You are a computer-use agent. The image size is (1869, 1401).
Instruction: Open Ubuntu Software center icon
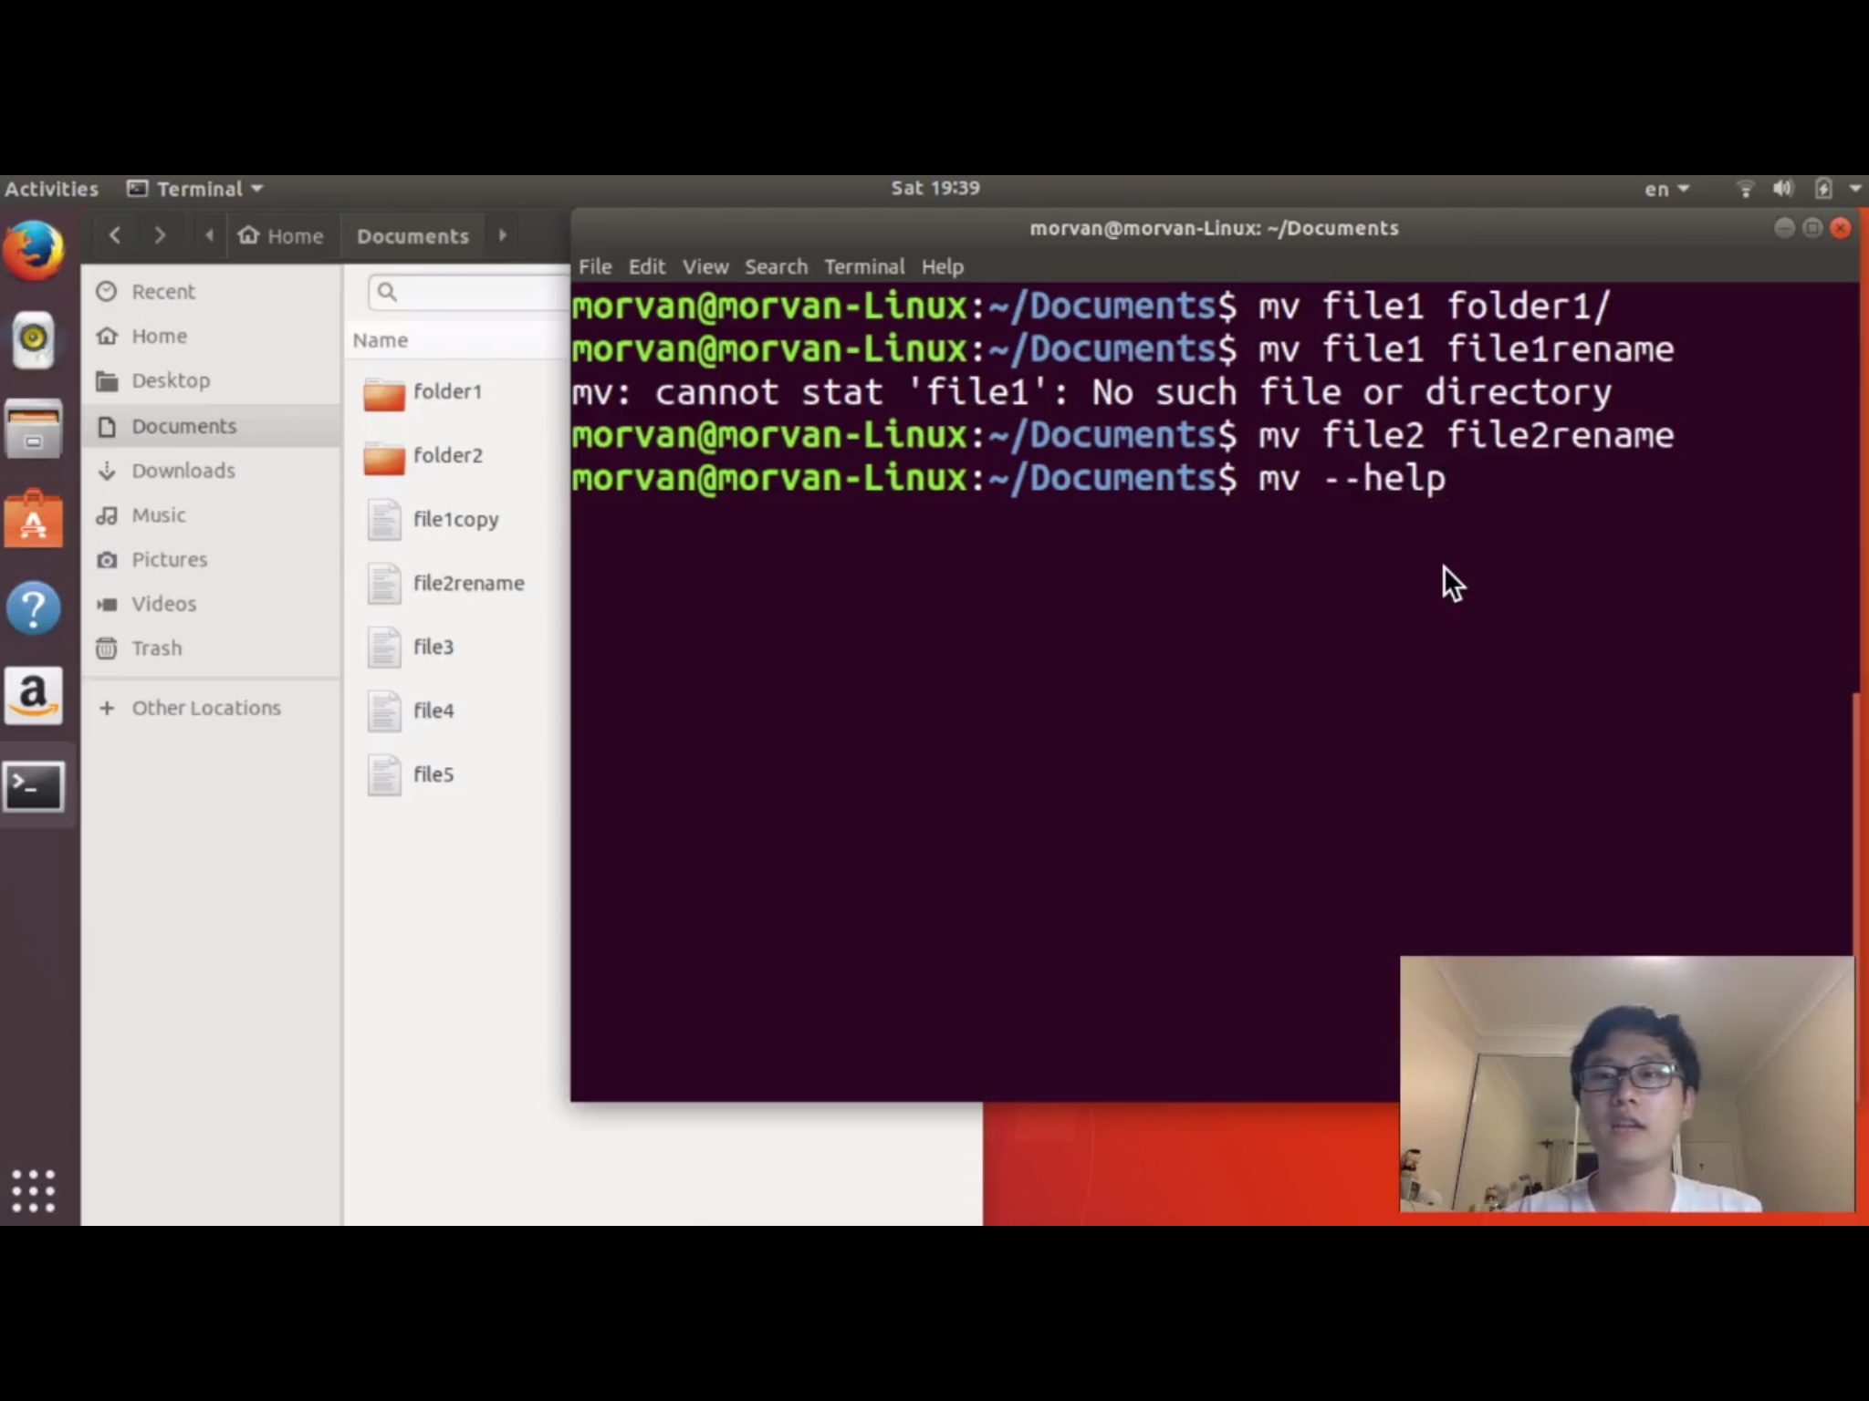[x=35, y=520]
